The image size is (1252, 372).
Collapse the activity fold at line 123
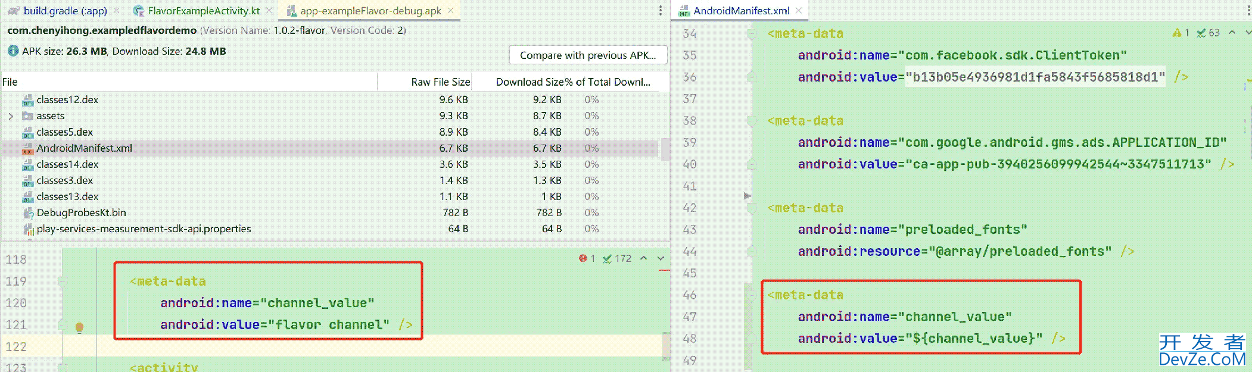(x=62, y=367)
